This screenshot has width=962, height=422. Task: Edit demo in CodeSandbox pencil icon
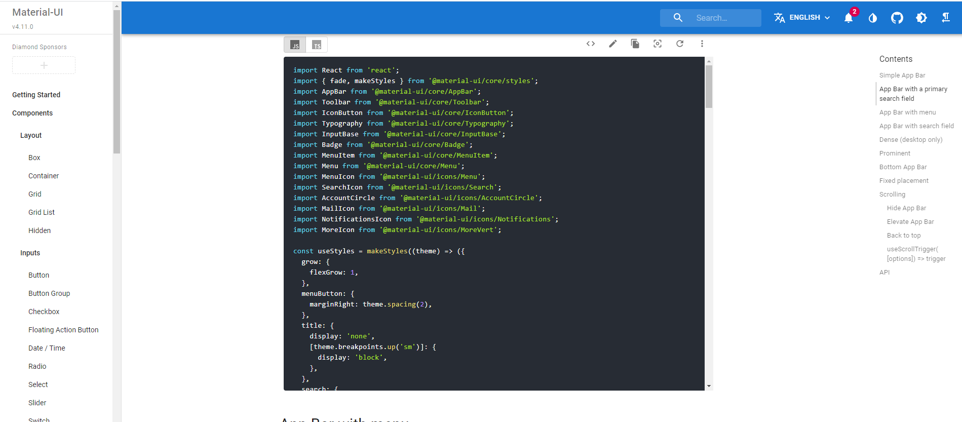(x=613, y=44)
